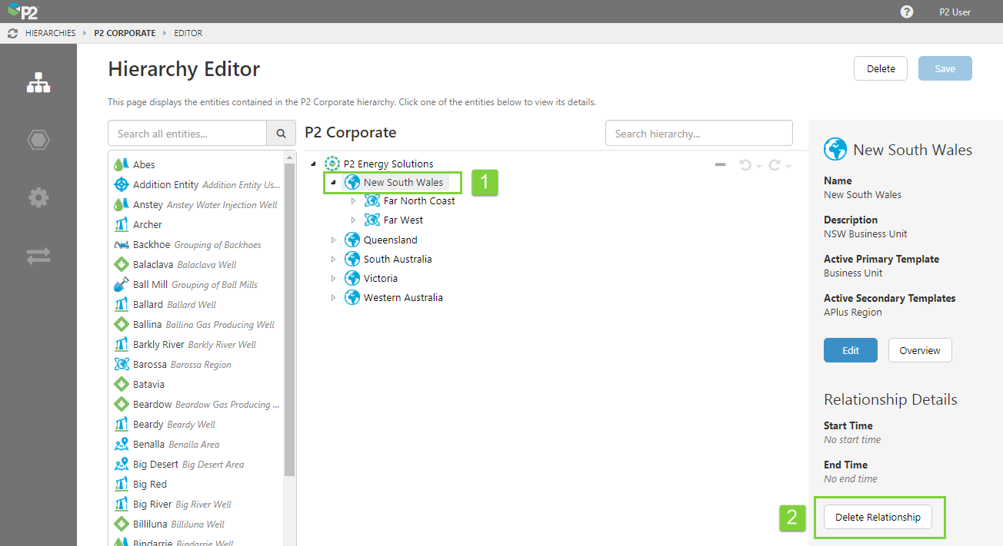Viewport: 1003px width, 546px height.
Task: Click the blue Edit button
Action: 850,350
